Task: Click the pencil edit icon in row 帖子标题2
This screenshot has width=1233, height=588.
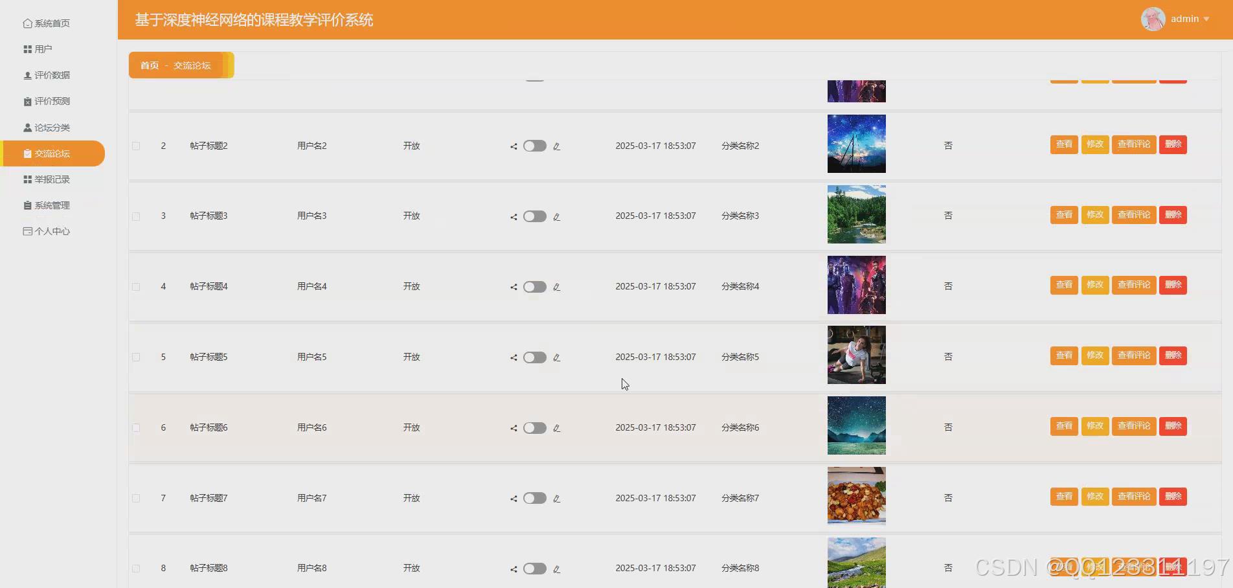Action: (x=556, y=146)
